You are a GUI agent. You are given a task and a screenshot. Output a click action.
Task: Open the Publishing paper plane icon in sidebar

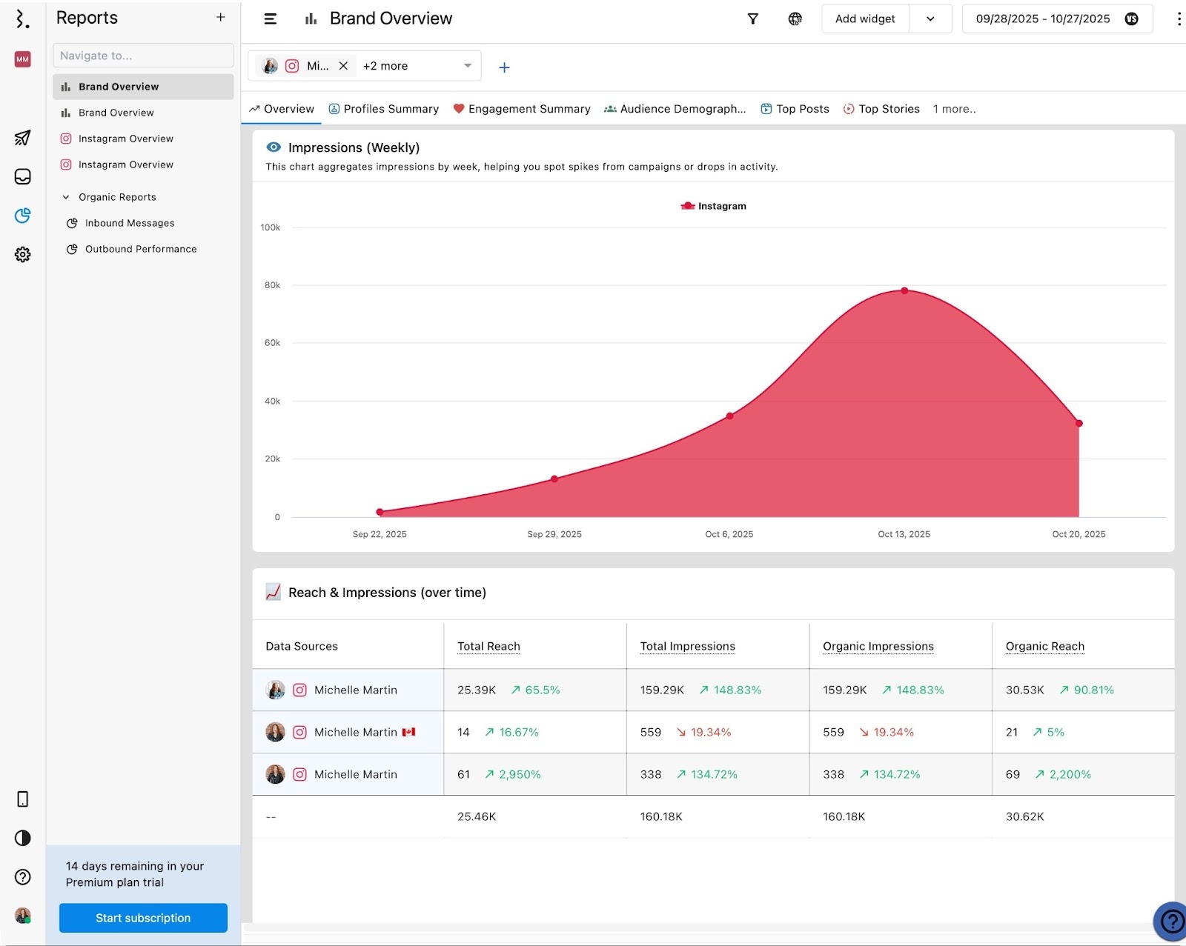tap(22, 138)
